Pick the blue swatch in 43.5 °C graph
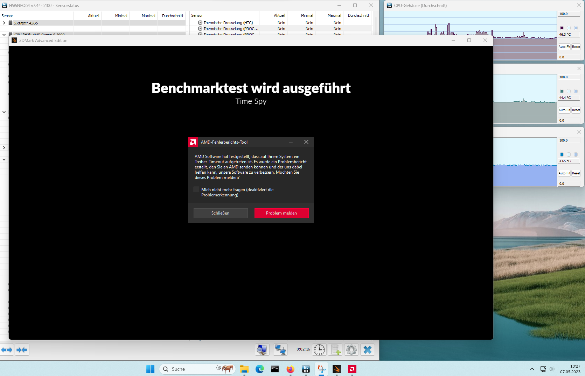Screen dimensions: 585x376 562,154
